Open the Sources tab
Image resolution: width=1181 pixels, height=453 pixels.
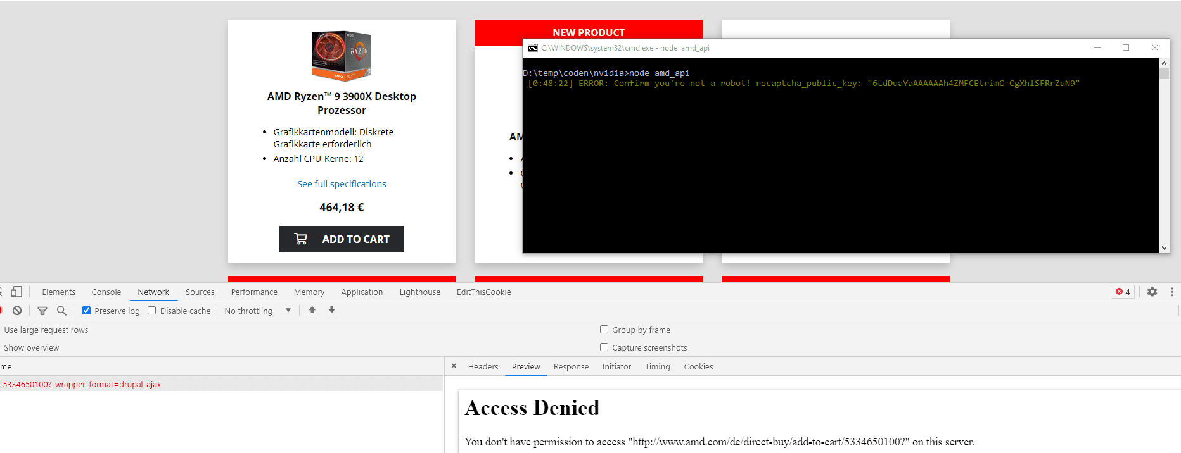200,292
